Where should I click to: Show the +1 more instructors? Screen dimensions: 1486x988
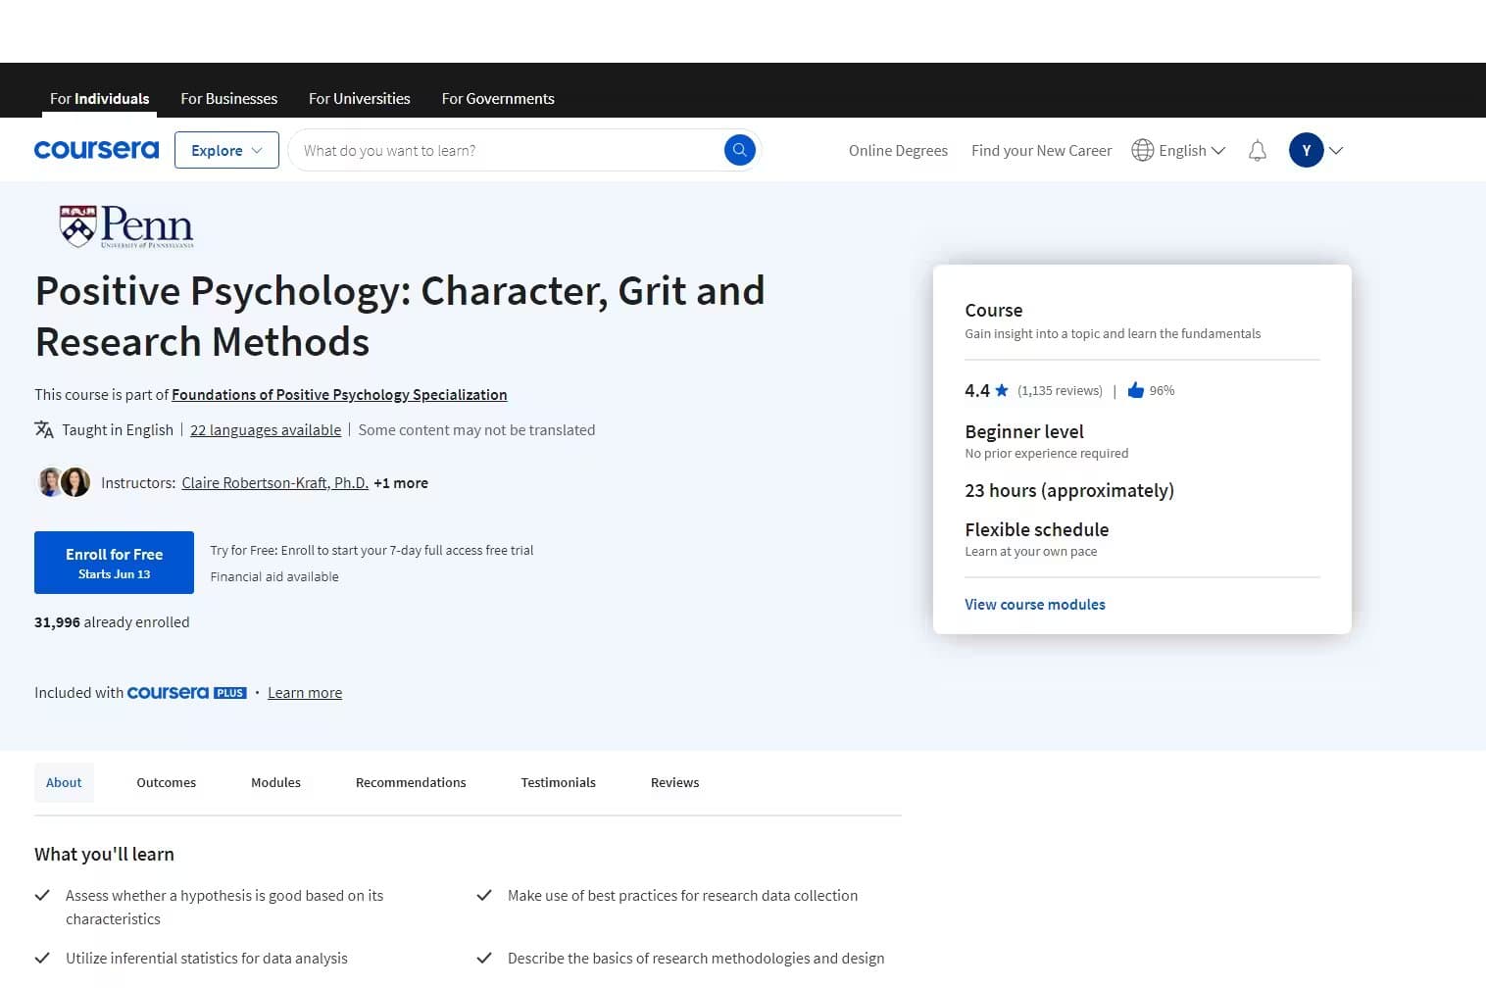pos(401,482)
